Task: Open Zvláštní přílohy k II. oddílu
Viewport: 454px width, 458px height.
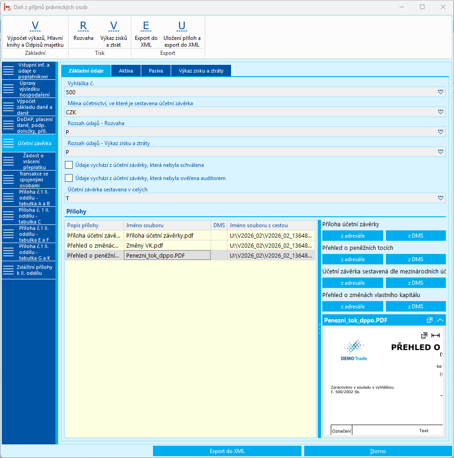Action: click(29, 270)
